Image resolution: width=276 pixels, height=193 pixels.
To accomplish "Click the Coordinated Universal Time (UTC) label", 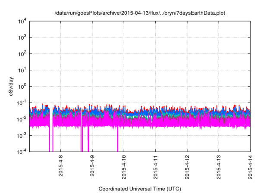I will coord(140,189).
